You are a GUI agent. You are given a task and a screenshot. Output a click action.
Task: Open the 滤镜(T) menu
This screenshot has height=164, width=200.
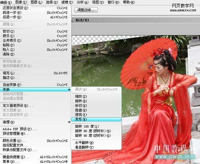[x=67, y=2]
